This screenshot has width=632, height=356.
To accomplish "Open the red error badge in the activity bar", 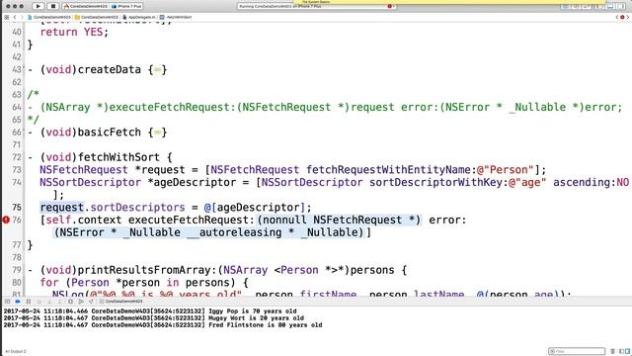I will [389, 7].
